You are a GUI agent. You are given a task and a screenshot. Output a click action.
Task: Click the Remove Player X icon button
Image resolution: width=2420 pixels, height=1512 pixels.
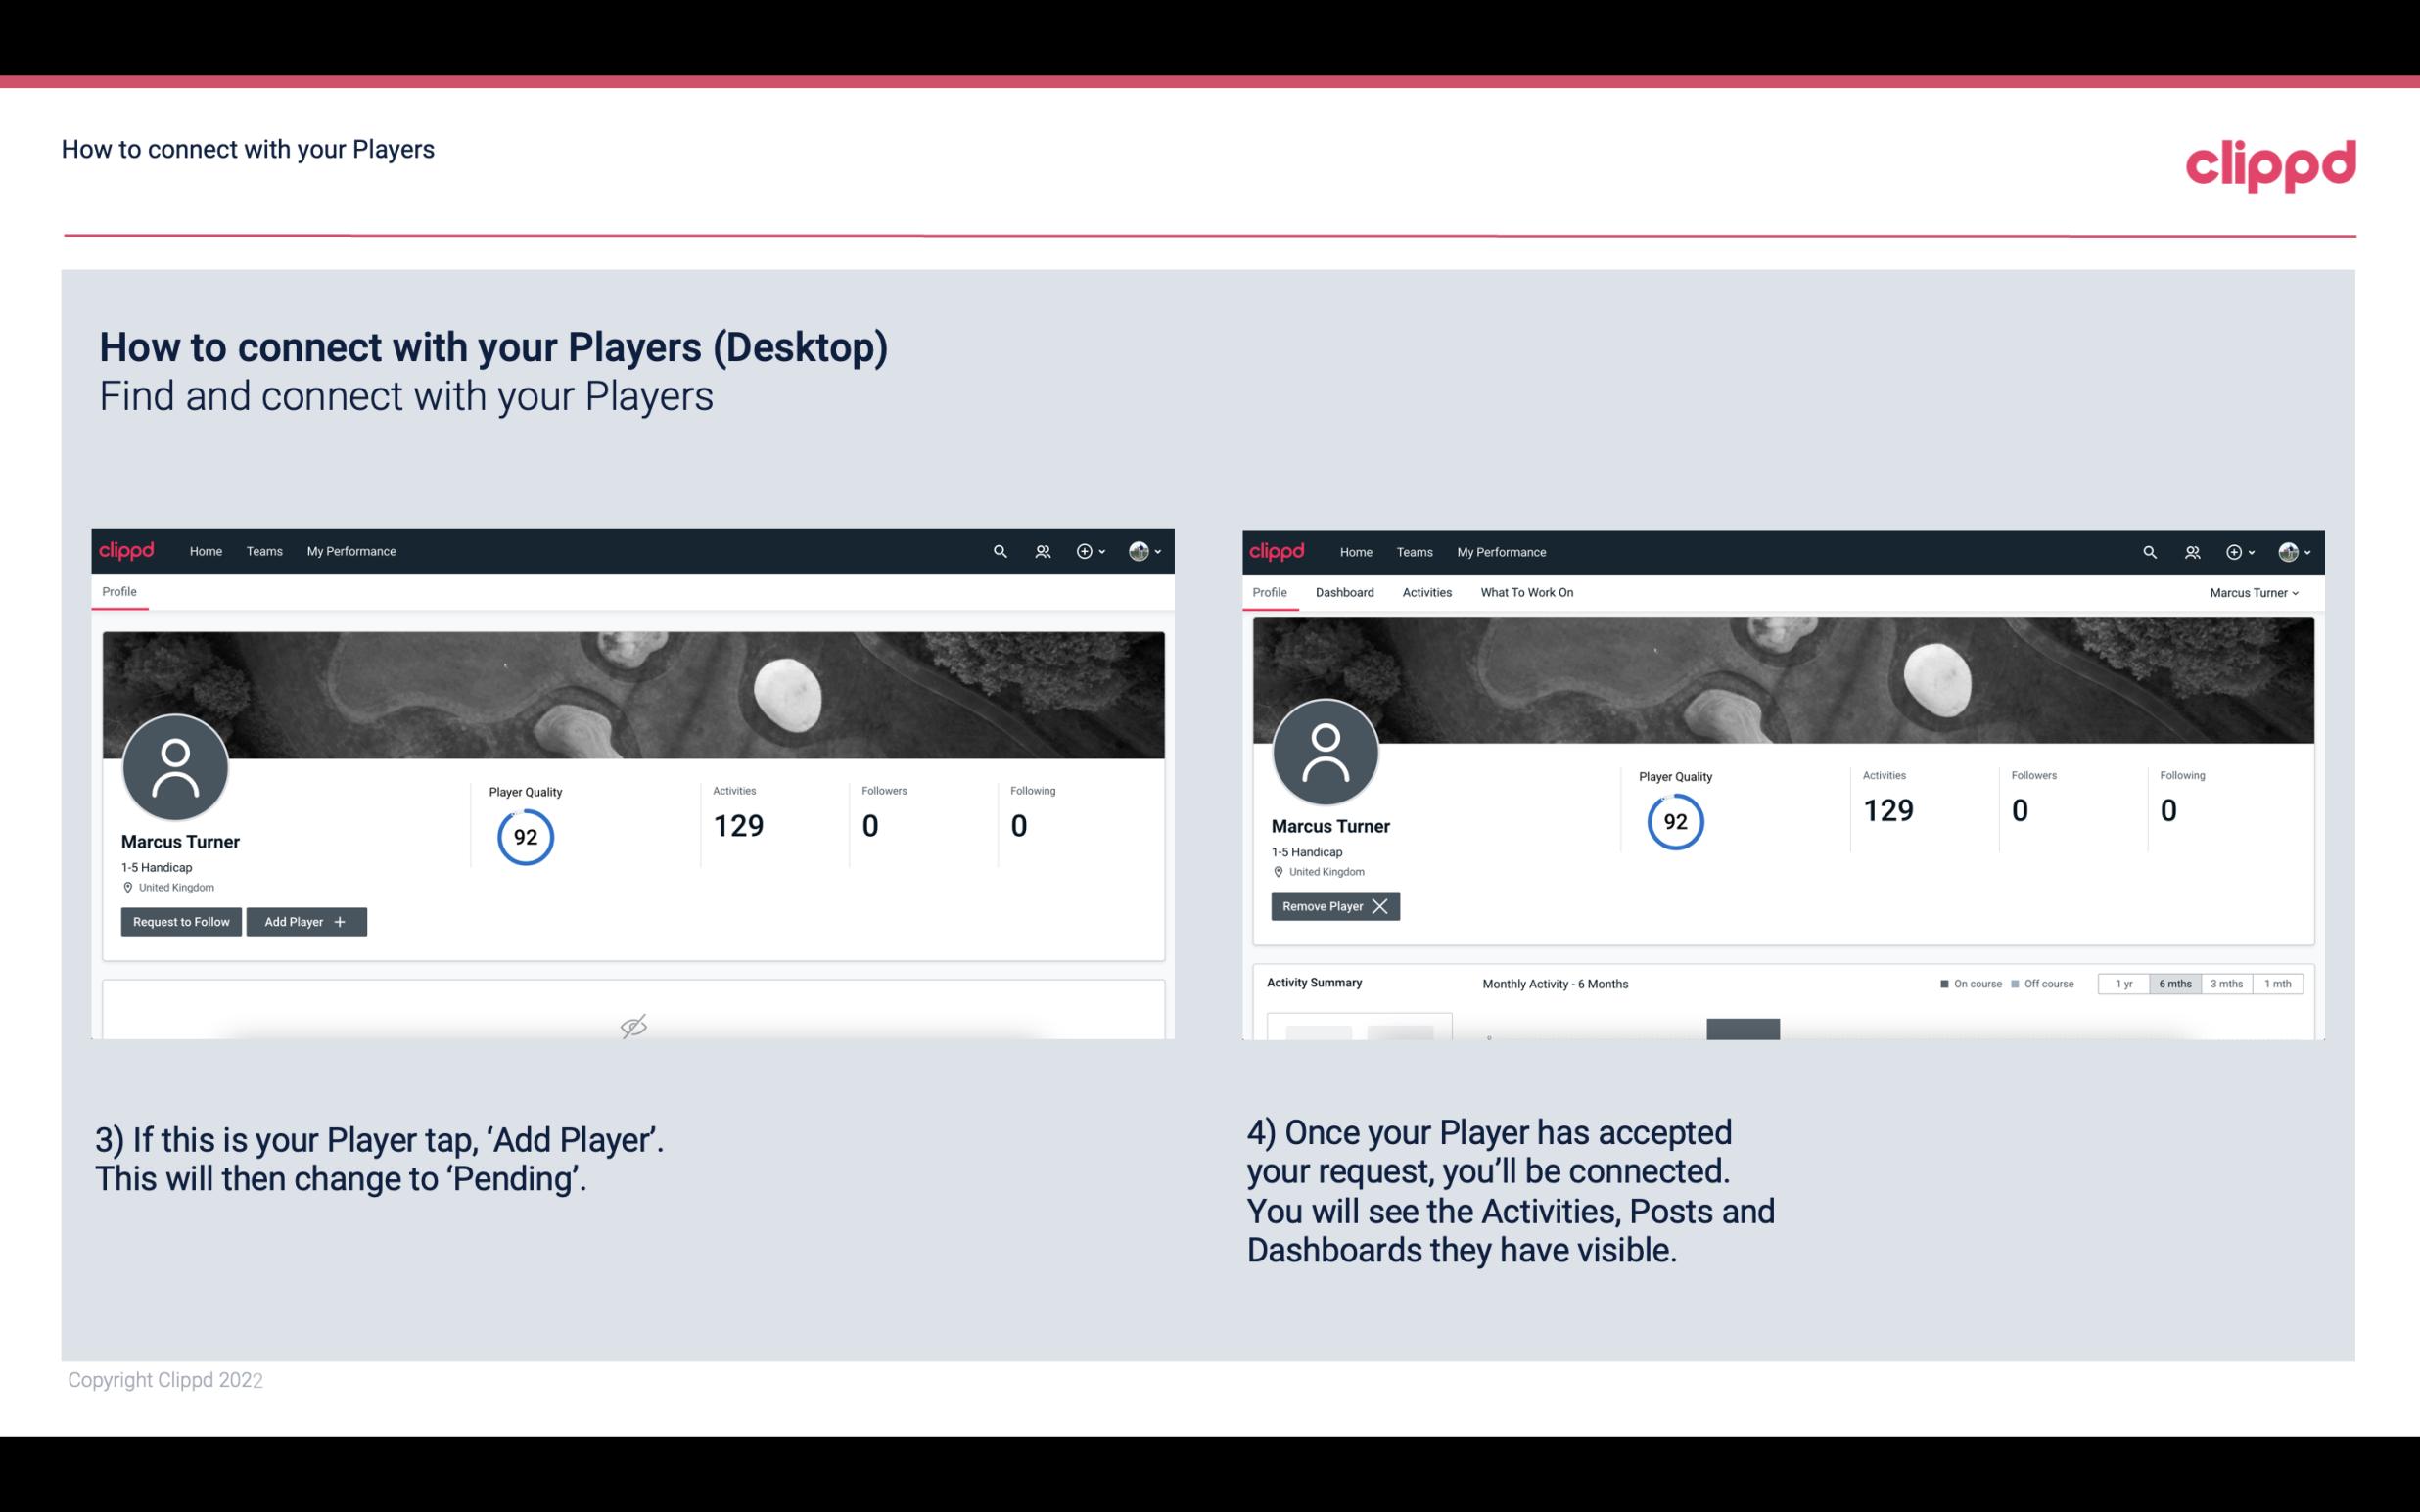pyautogui.click(x=1334, y=906)
